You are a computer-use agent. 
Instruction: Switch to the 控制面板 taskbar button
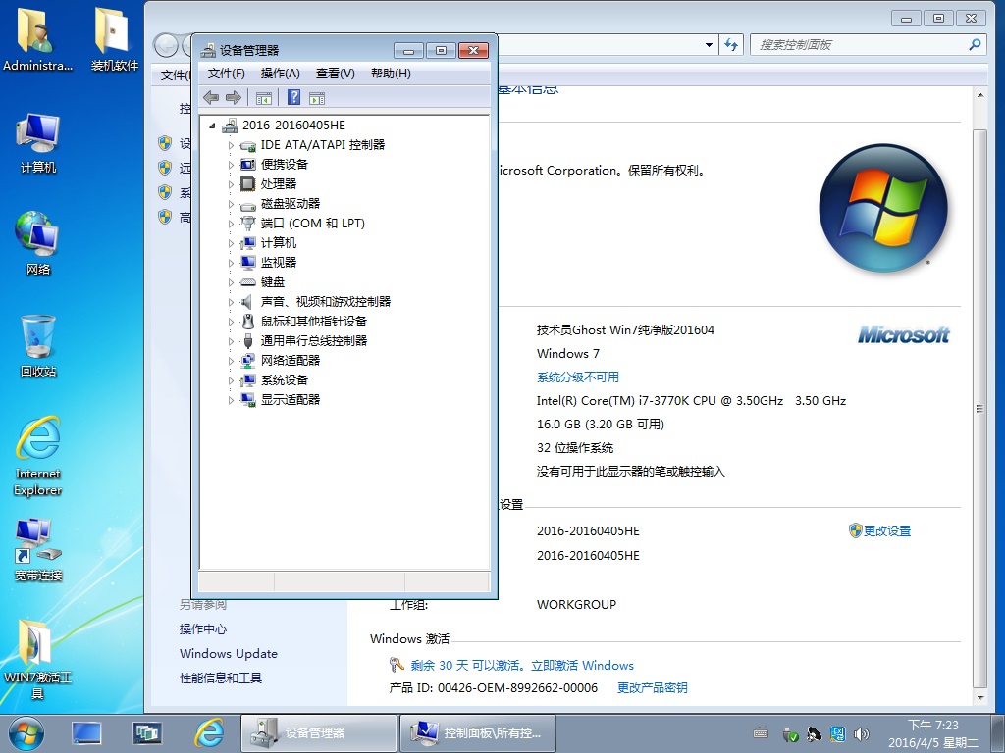(x=478, y=733)
